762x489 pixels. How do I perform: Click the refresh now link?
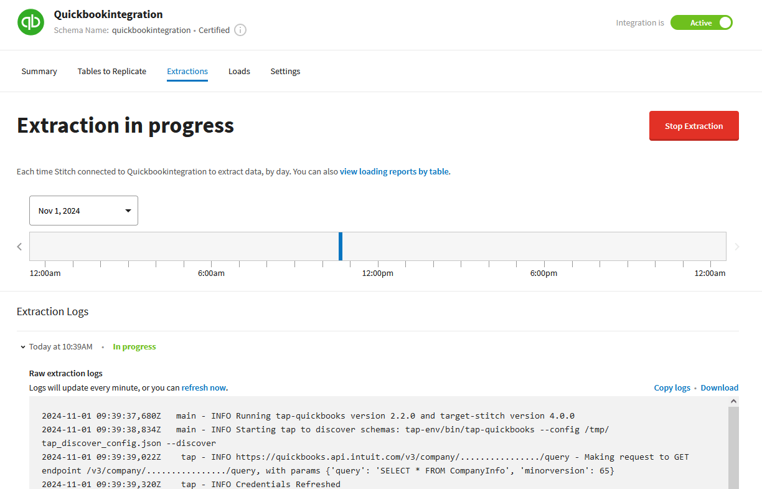click(203, 387)
